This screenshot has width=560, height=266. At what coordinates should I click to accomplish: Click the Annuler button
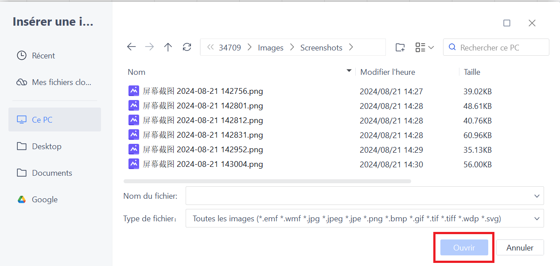coord(520,248)
